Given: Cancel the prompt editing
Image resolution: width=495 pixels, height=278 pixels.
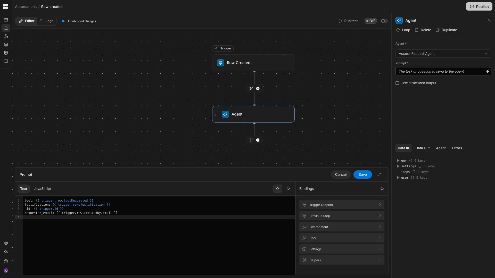Looking at the screenshot, I should [x=341, y=175].
